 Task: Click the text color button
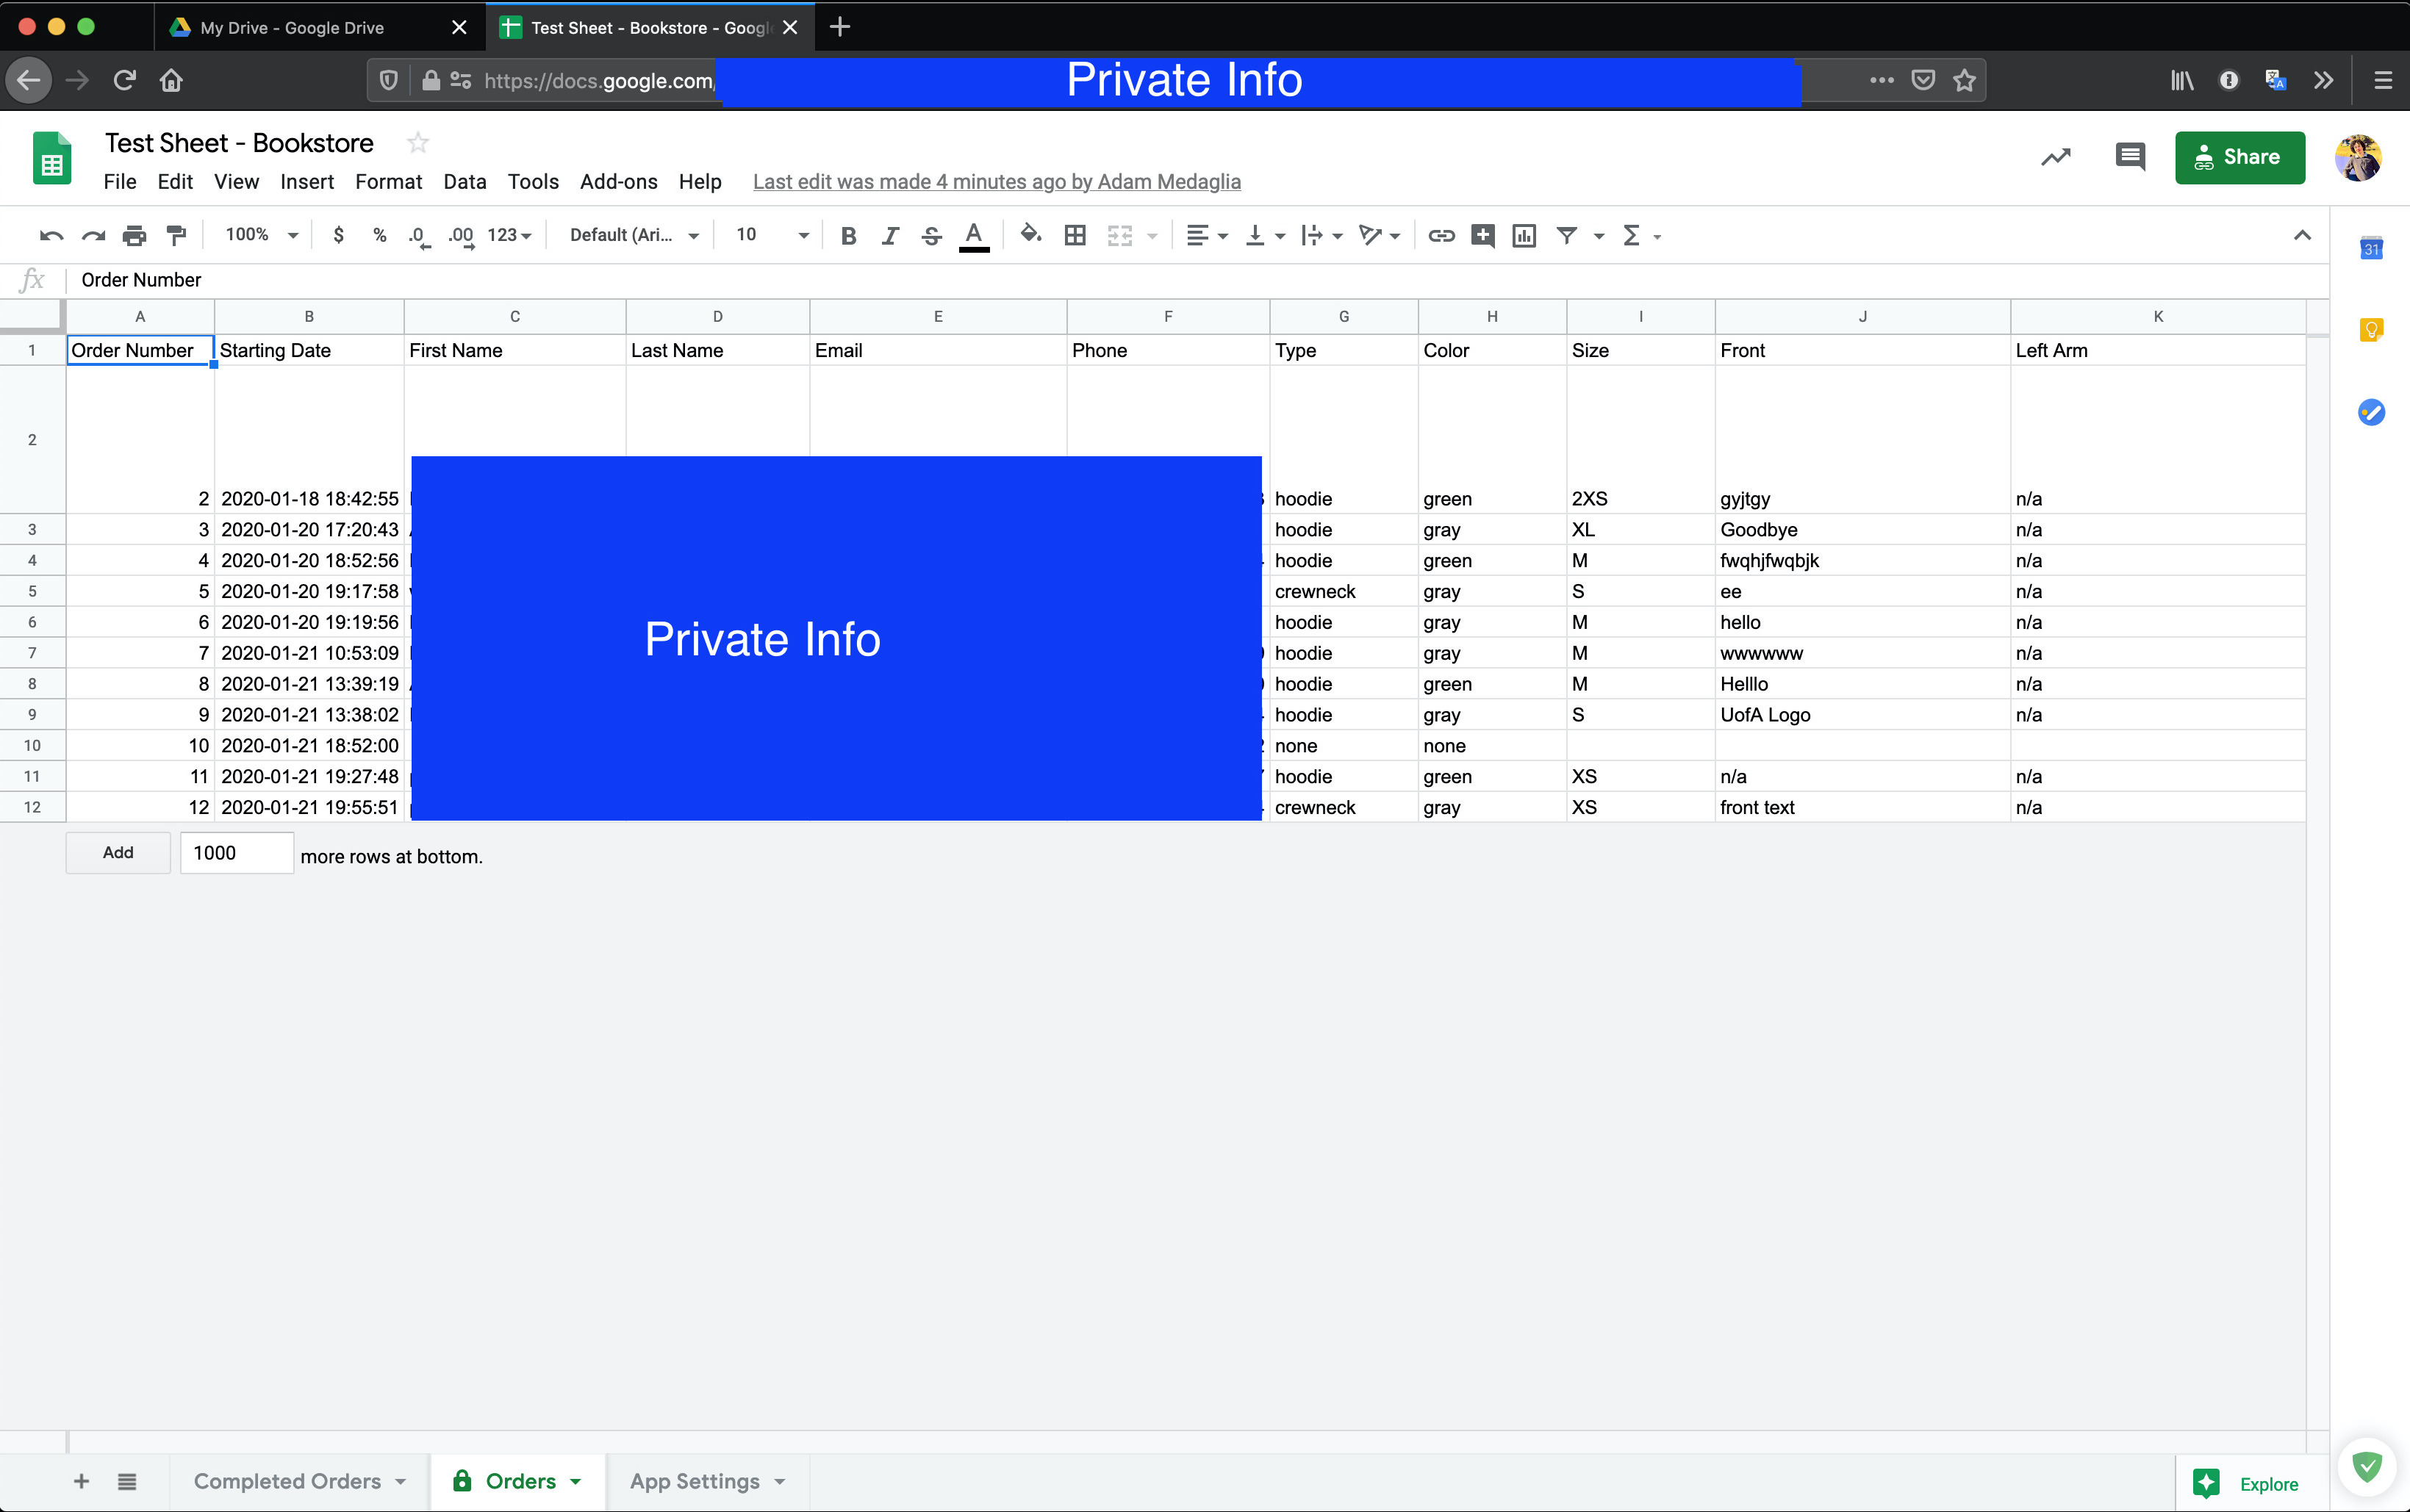(973, 235)
